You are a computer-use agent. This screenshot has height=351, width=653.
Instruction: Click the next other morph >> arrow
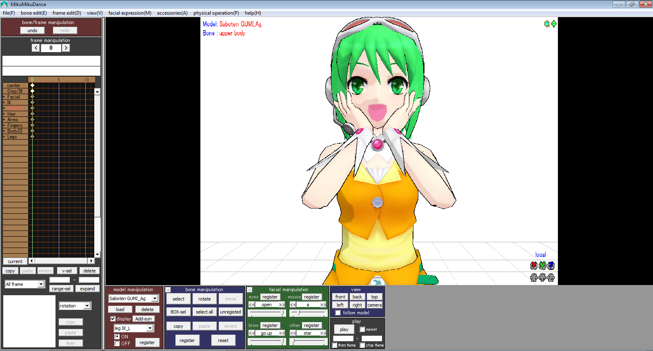[323, 333]
